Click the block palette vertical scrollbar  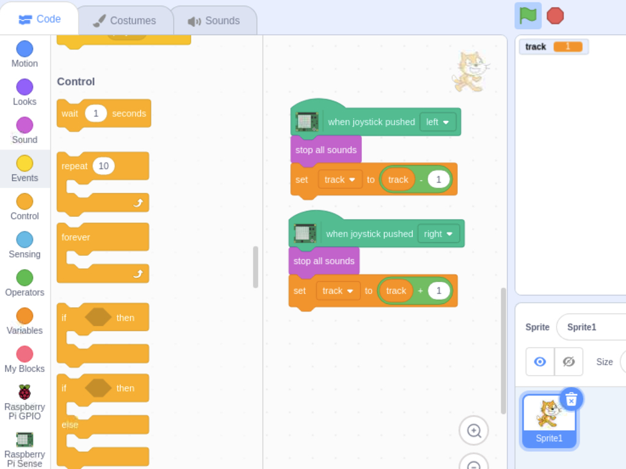coord(256,267)
